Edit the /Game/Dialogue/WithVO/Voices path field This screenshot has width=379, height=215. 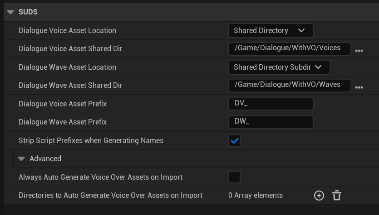point(290,49)
